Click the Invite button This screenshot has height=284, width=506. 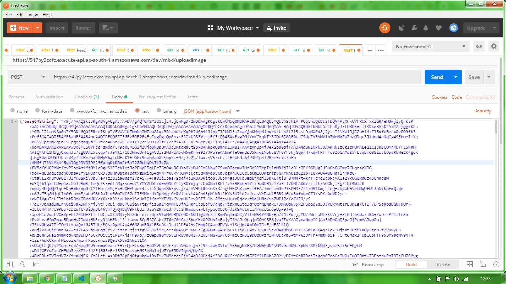[276, 28]
